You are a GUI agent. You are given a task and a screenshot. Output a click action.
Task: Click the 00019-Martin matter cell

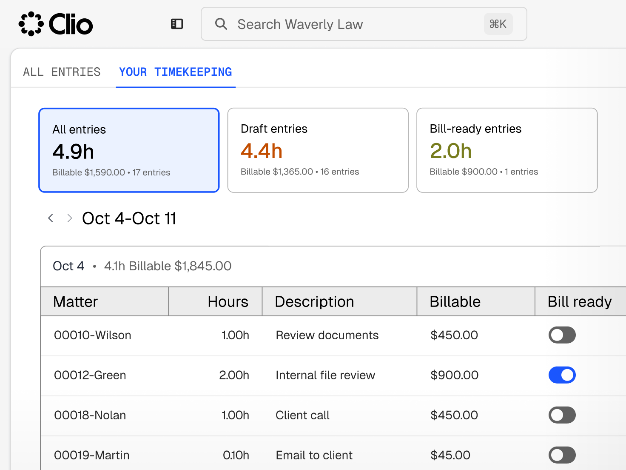pyautogui.click(x=92, y=455)
